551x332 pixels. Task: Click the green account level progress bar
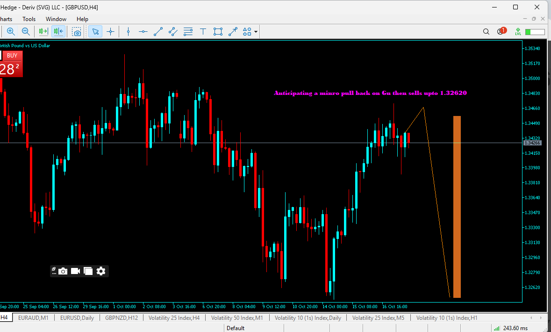535,32
